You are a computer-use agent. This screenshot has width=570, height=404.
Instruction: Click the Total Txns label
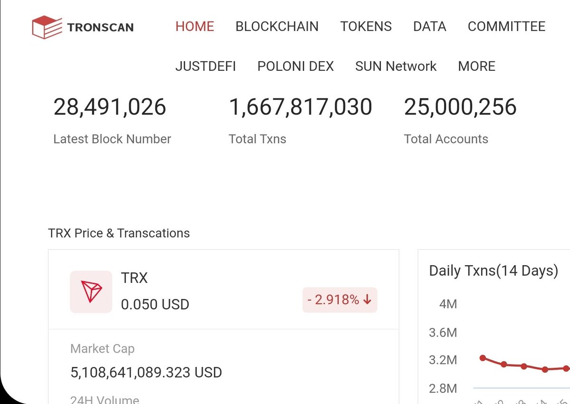[x=257, y=139]
